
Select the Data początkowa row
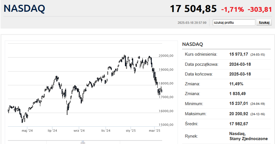point(226,64)
